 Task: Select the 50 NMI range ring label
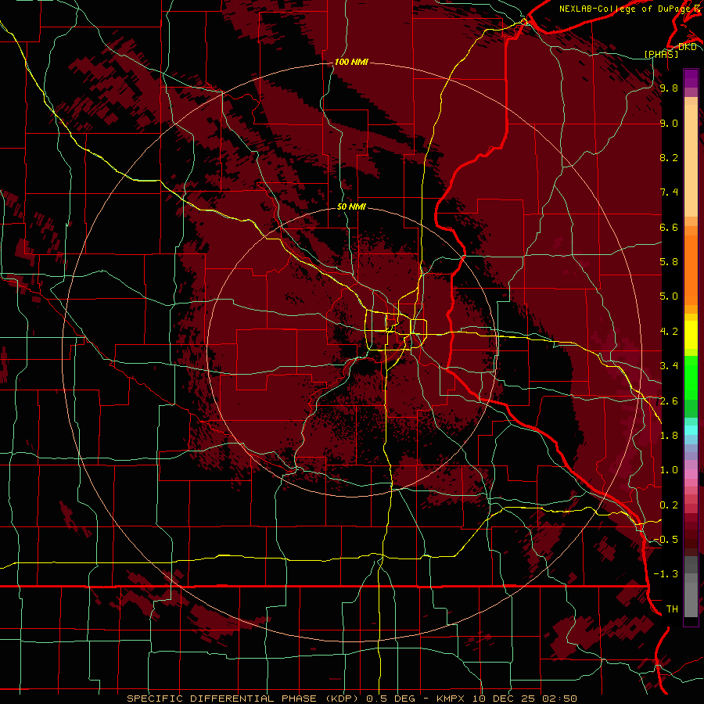351,207
